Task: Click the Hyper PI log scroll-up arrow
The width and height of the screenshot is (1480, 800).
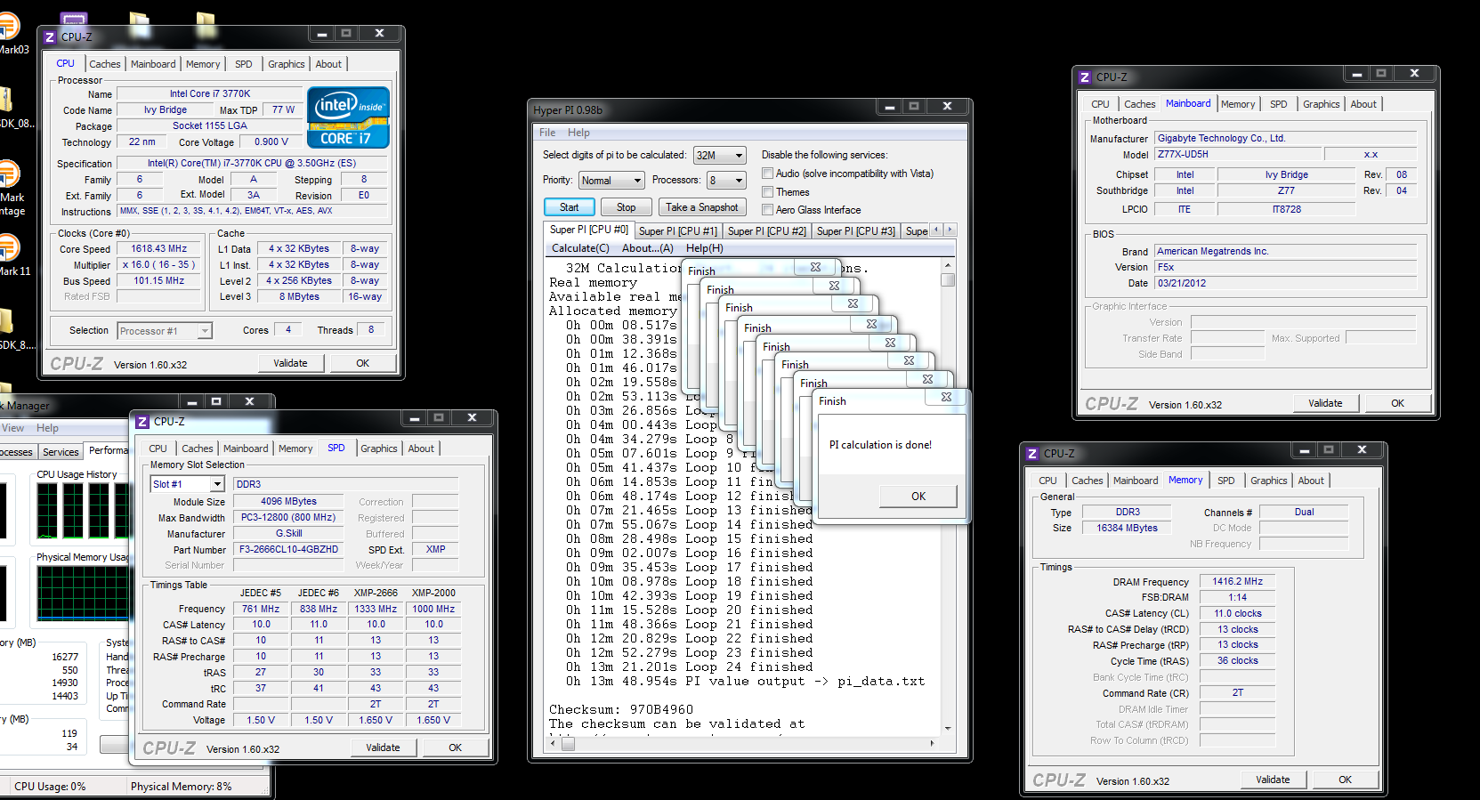Action: point(948,265)
